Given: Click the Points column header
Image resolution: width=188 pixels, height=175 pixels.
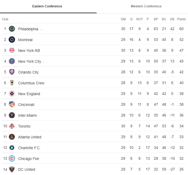Looking at the screenshot, I should [x=181, y=19].
